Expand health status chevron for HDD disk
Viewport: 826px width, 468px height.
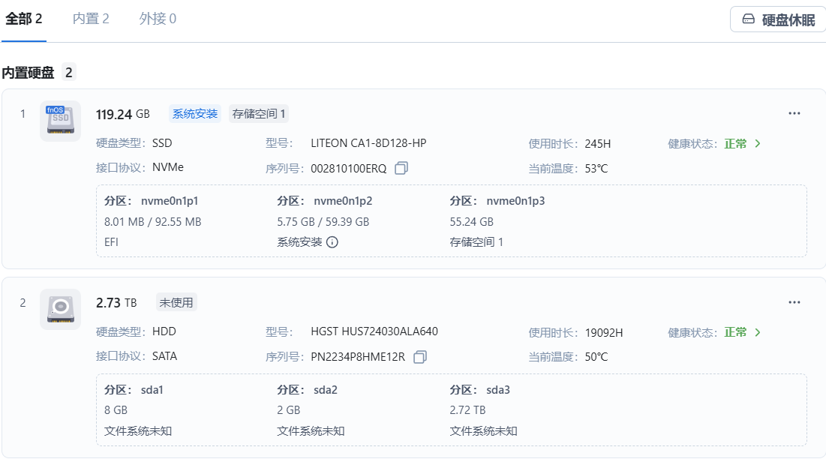(x=758, y=332)
